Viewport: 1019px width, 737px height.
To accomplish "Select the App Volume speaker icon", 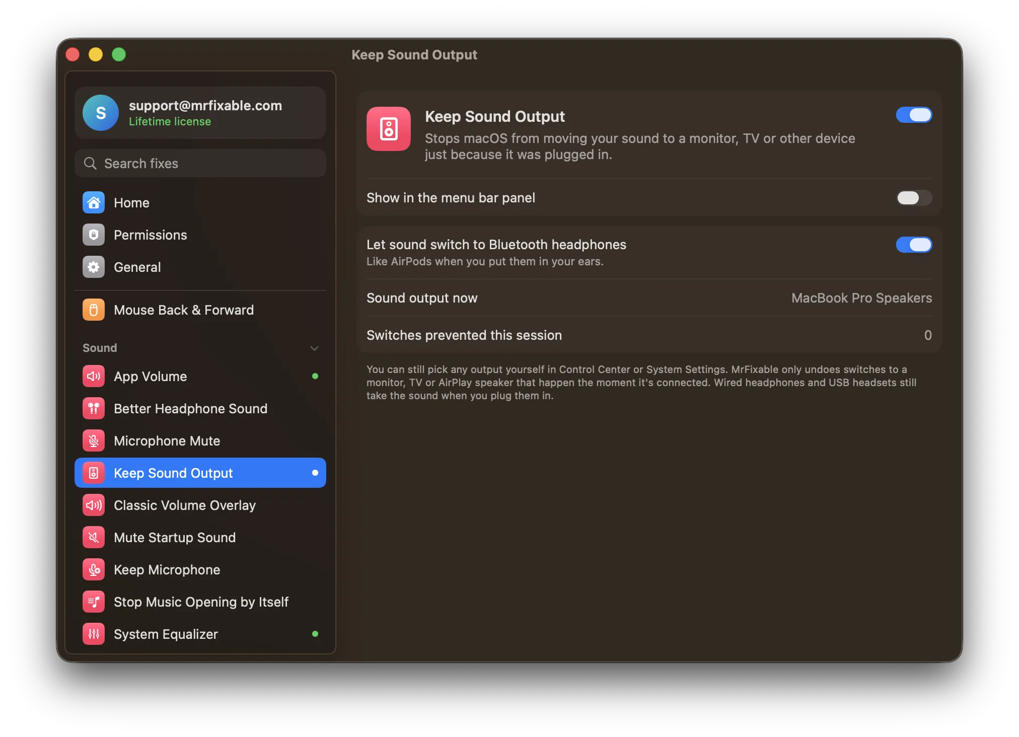I will pos(94,376).
